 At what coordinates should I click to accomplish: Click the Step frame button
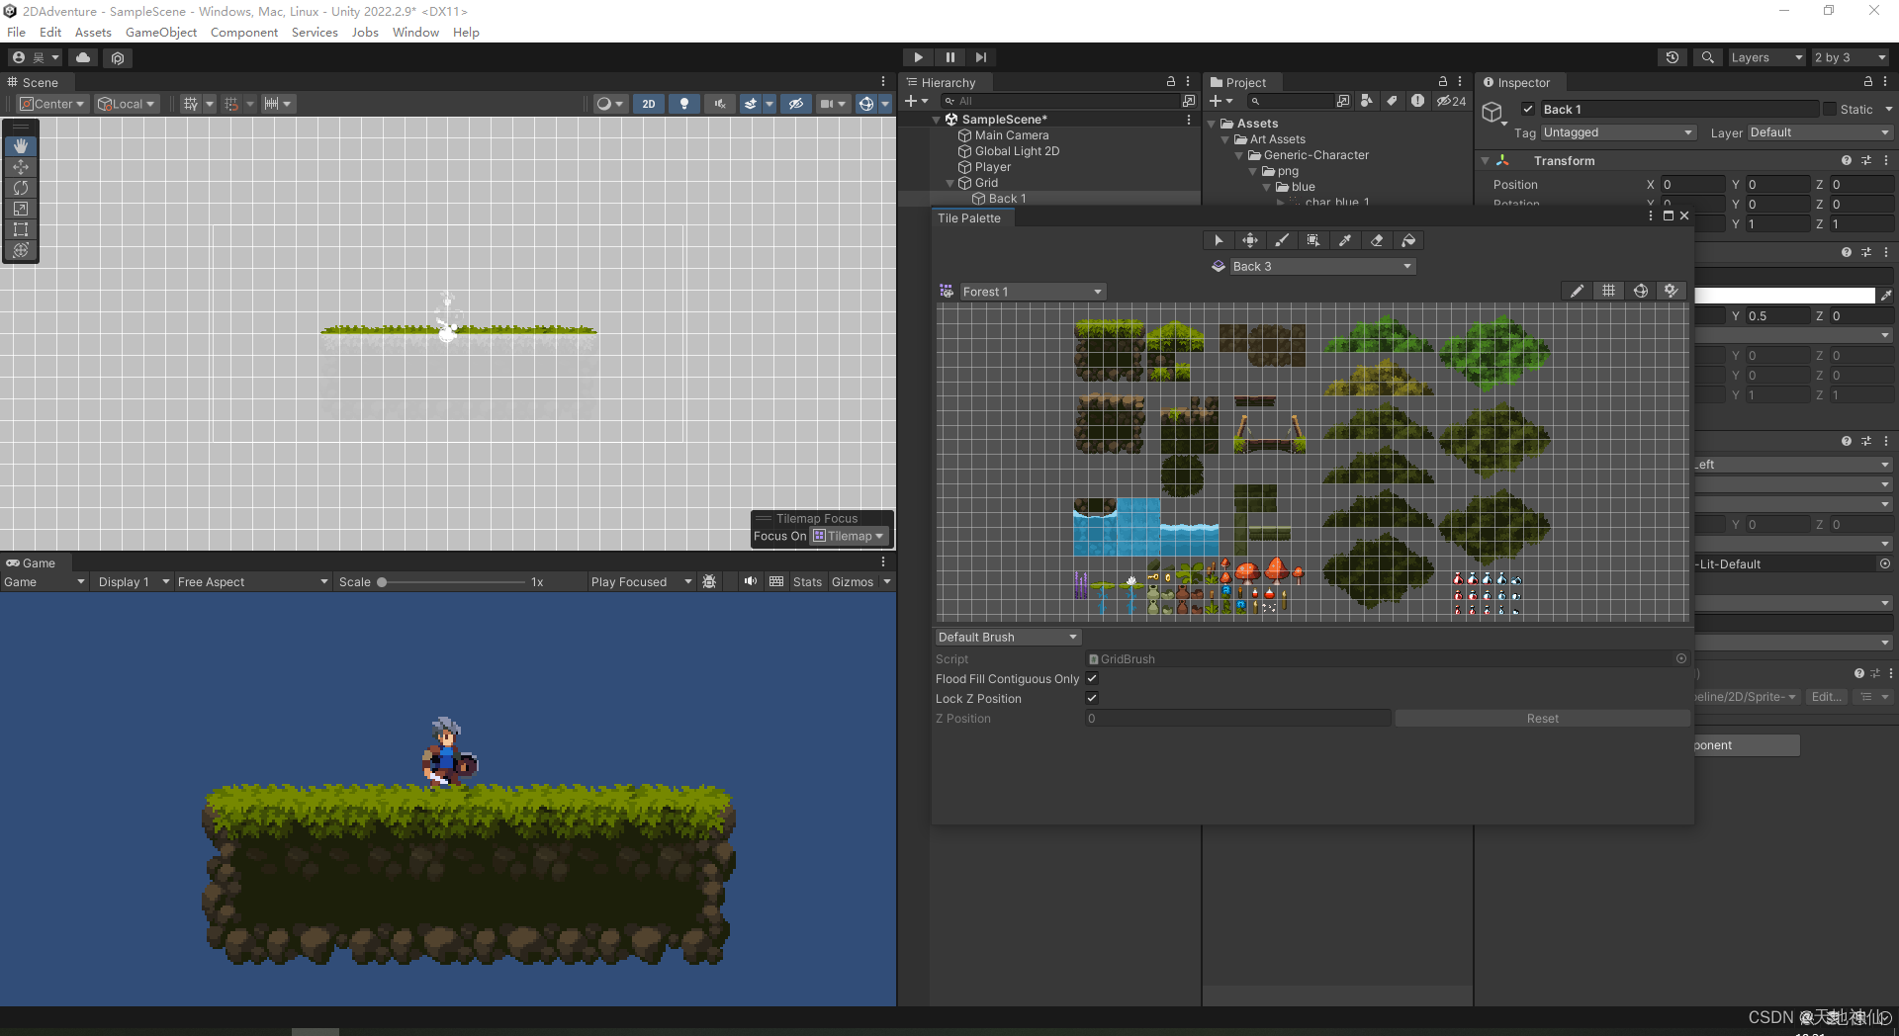coord(981,57)
